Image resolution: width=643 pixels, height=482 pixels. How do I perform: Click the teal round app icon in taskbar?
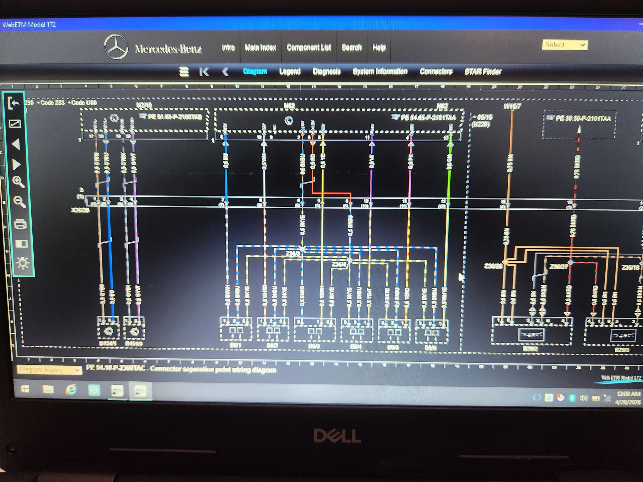tap(94, 391)
